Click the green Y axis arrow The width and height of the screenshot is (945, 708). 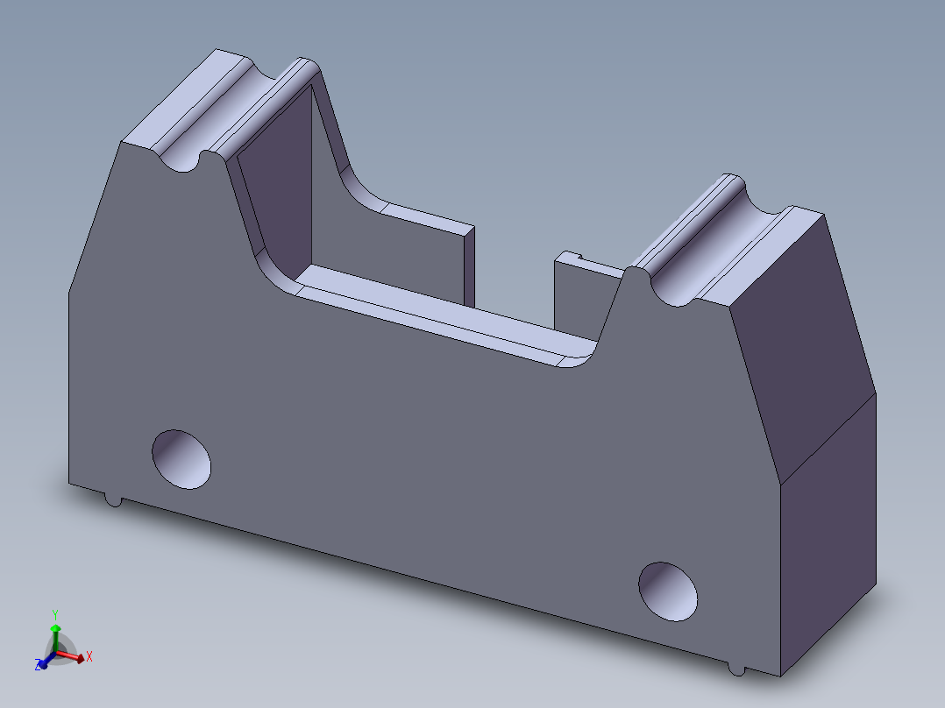point(56,627)
